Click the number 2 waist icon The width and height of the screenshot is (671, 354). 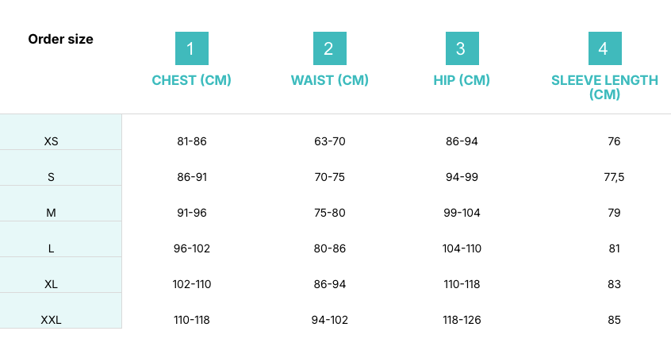click(x=329, y=48)
